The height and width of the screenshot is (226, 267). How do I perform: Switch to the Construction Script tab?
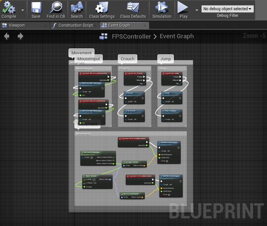tap(75, 25)
